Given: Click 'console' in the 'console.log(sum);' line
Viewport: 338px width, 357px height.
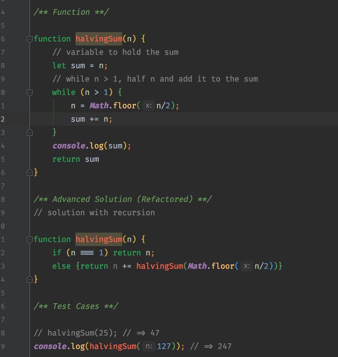Looking at the screenshot, I should (x=69, y=146).
